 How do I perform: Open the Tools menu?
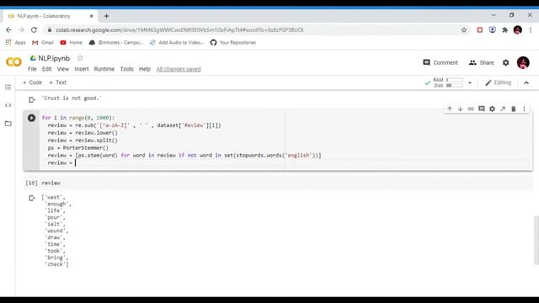coord(126,69)
